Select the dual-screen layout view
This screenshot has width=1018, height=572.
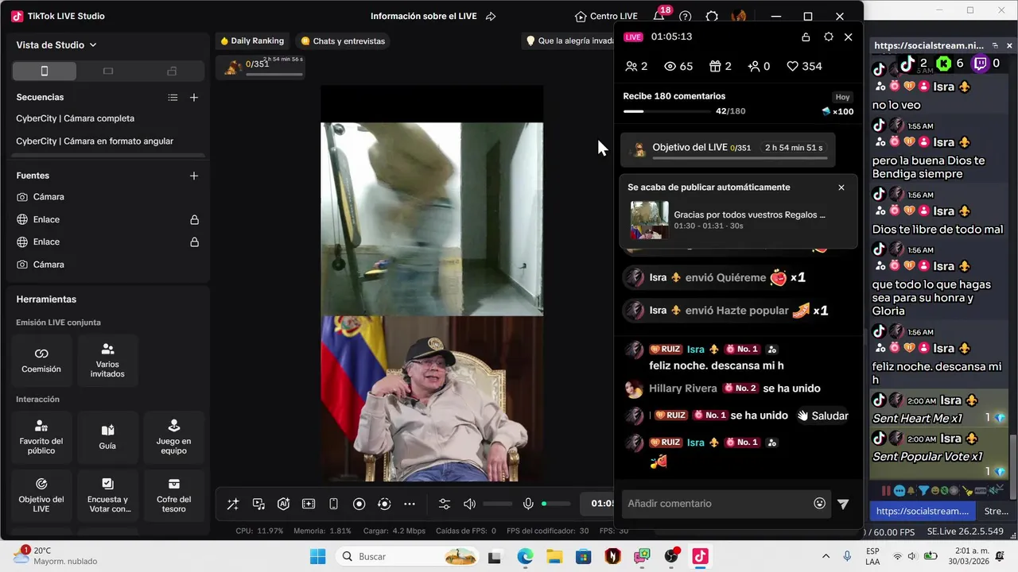coord(172,71)
